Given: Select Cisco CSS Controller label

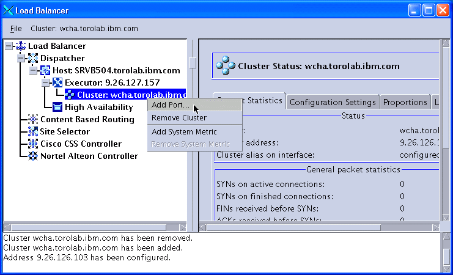Looking at the screenshot, I should 81,144.
